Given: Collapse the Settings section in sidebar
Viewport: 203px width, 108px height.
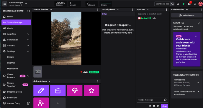Looking at the screenshot, I should 28,51.
